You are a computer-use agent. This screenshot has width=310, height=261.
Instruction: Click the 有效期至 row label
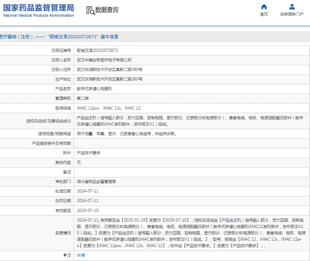point(63,210)
